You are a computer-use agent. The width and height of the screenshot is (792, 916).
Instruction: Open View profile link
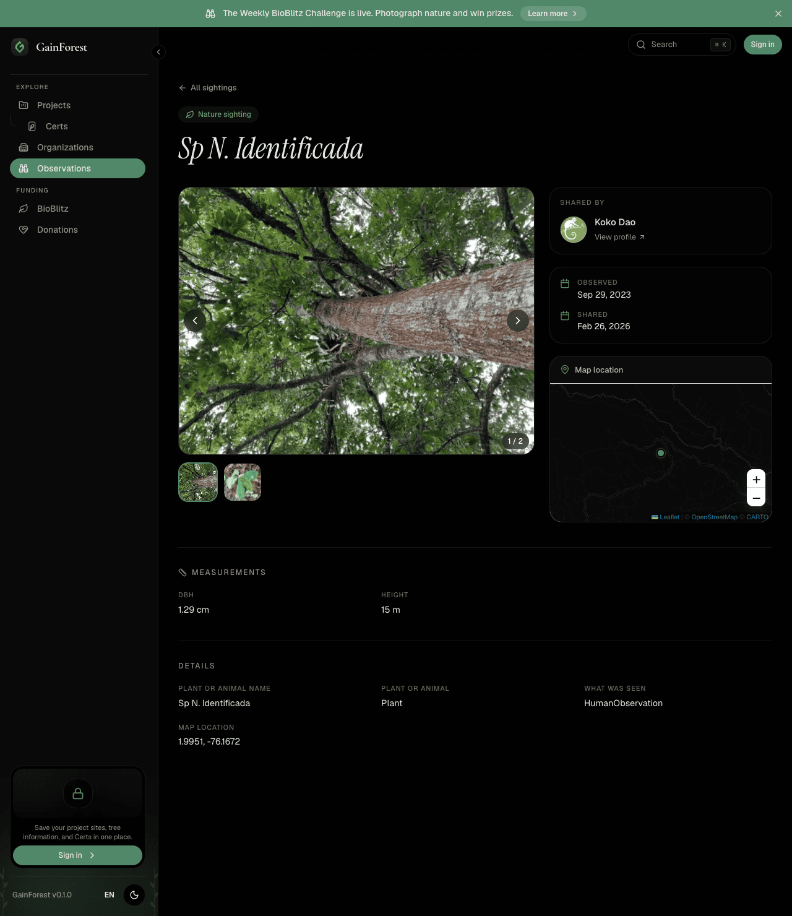[x=619, y=237]
